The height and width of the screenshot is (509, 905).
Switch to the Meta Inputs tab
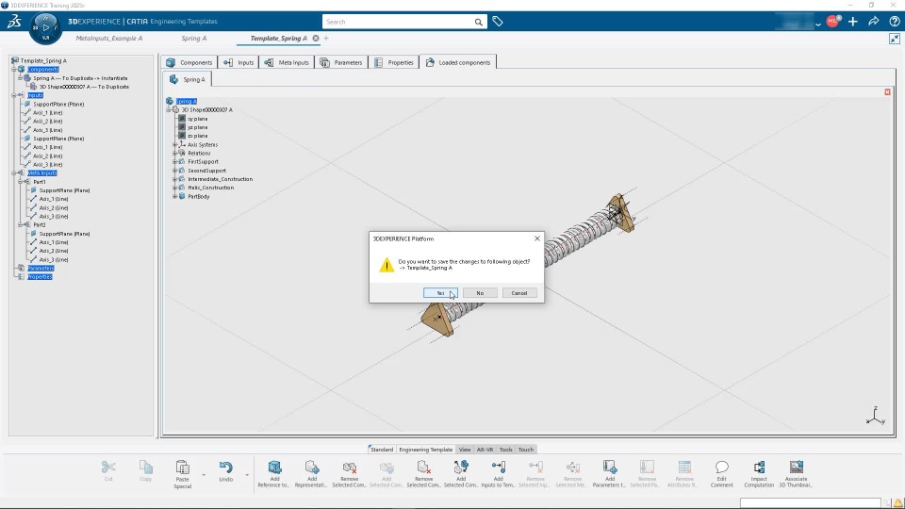click(x=287, y=62)
